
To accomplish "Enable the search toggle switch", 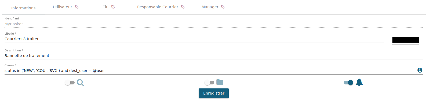I will [x=70, y=83].
